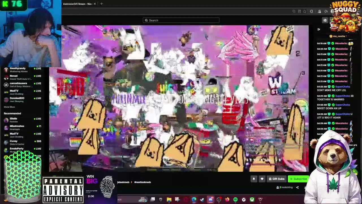The height and width of the screenshot is (204, 362).
Task: Click the ms_nastie username in chat header
Action: pos(339,36)
